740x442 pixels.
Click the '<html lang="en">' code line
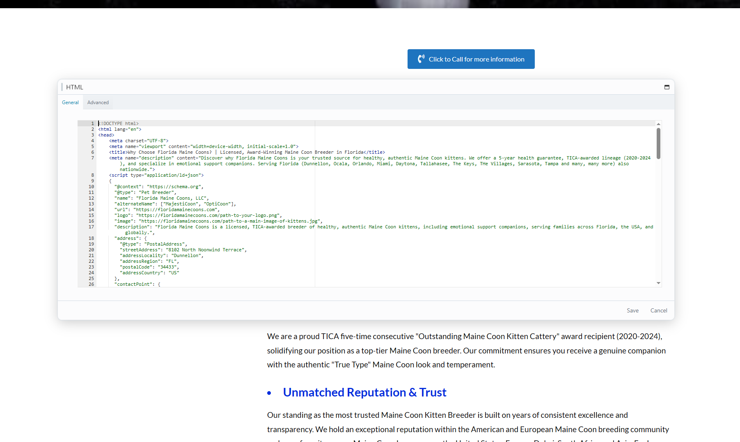click(120, 129)
